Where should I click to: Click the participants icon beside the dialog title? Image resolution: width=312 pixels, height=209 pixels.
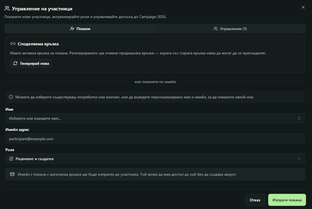coord(7,8)
